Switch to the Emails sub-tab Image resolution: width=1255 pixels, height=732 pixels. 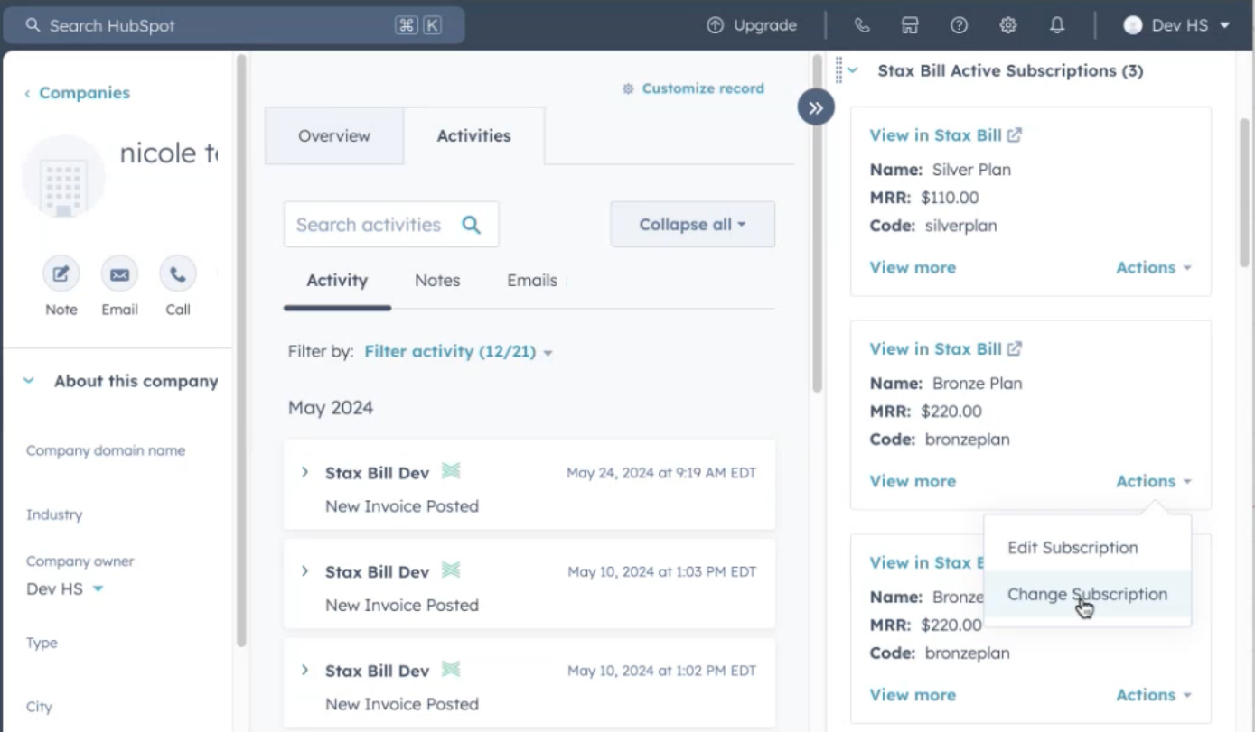pos(532,281)
